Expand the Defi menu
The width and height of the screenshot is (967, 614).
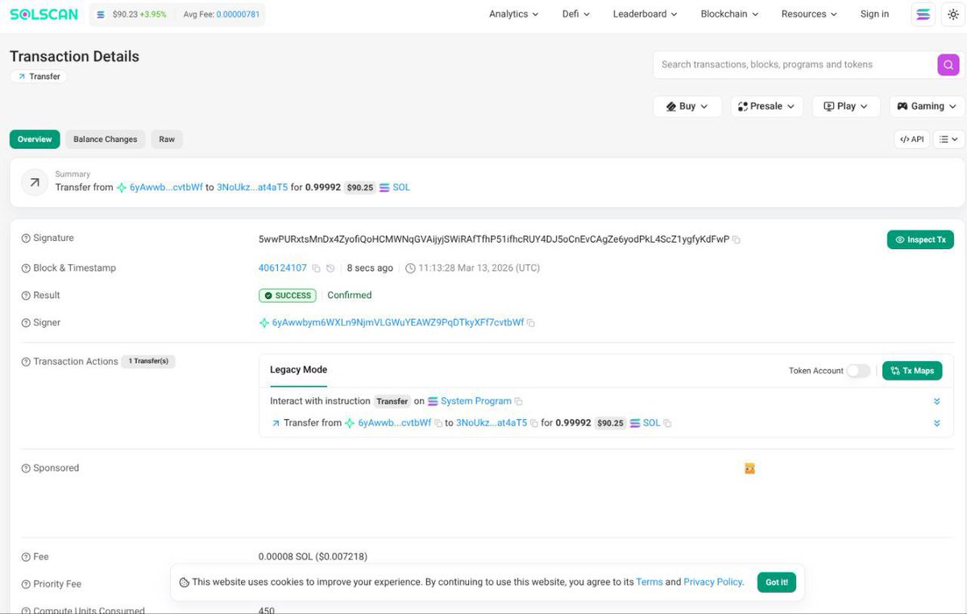(x=576, y=15)
